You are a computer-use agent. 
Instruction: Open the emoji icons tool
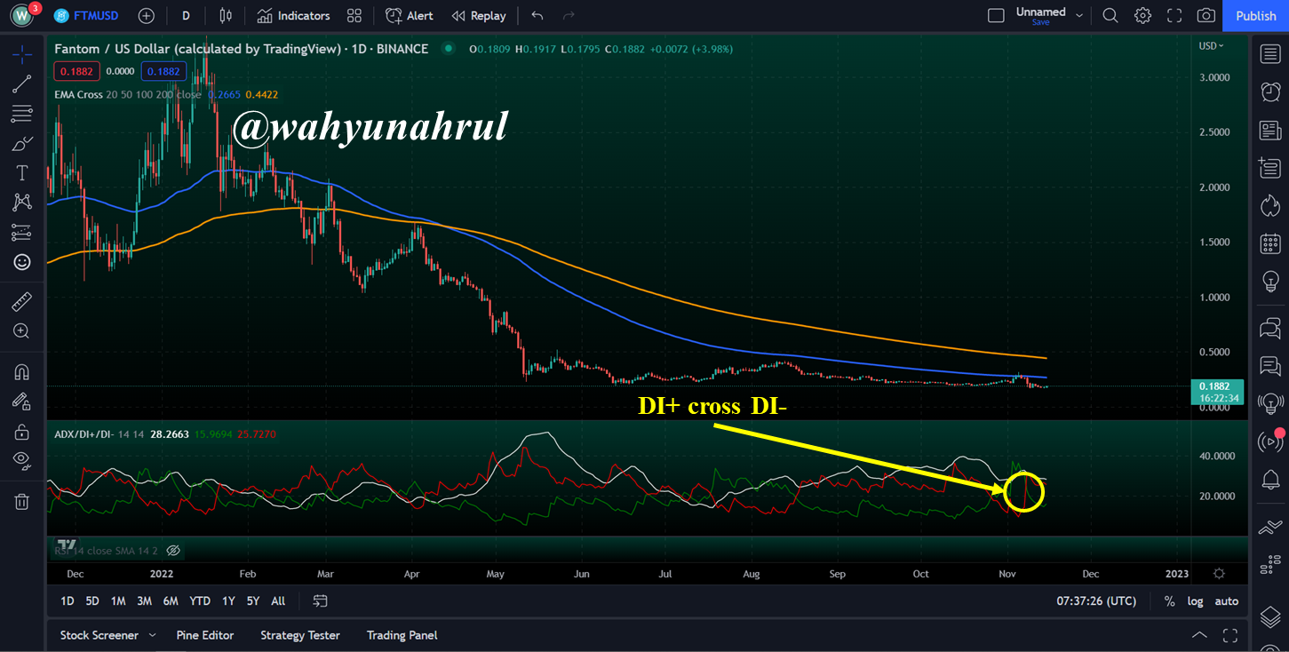pyautogui.click(x=21, y=262)
